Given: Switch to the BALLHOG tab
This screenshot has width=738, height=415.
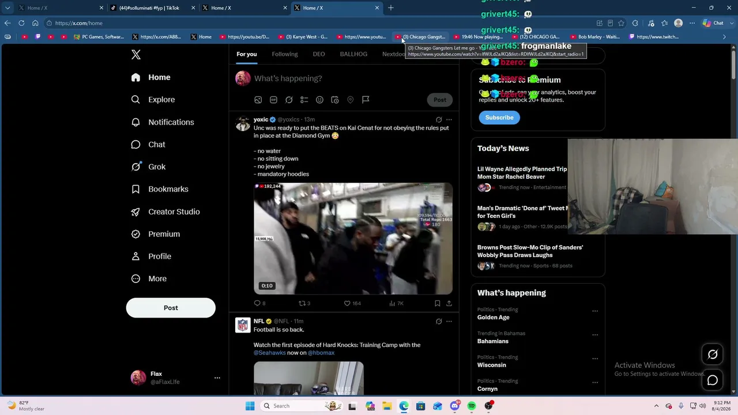Looking at the screenshot, I should 353,54.
